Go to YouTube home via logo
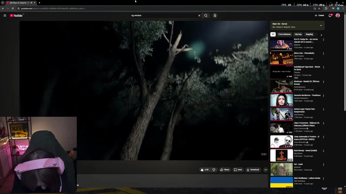Viewport: 346px width, 194px height. coord(16,15)
